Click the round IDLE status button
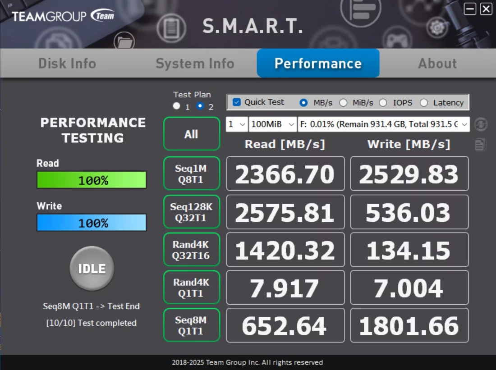This screenshot has width=496, height=370. [92, 268]
